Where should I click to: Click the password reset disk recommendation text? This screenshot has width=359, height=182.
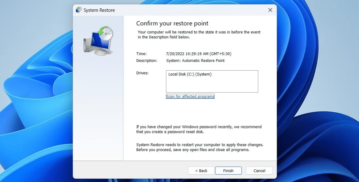199,129
